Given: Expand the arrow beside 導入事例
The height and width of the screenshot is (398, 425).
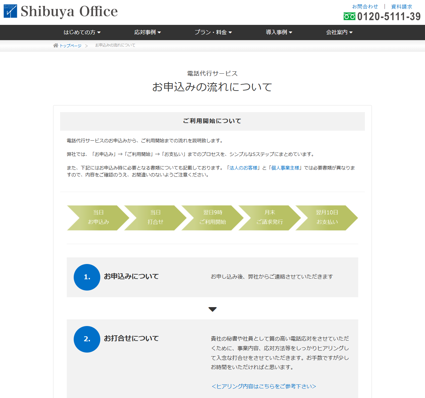Looking at the screenshot, I should 291,33.
